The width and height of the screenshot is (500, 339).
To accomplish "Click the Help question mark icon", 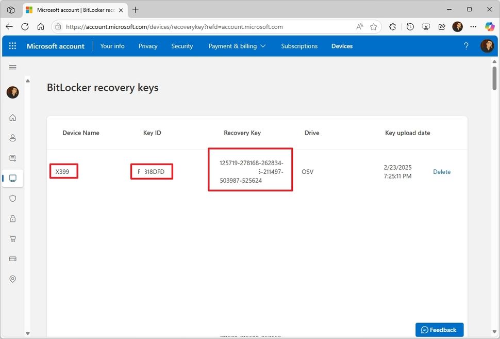I will tap(466, 46).
